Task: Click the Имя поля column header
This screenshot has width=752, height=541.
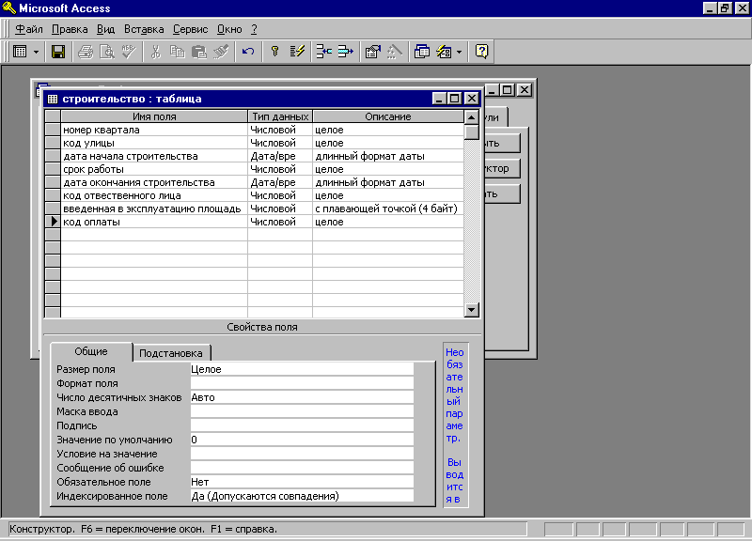Action: [154, 116]
